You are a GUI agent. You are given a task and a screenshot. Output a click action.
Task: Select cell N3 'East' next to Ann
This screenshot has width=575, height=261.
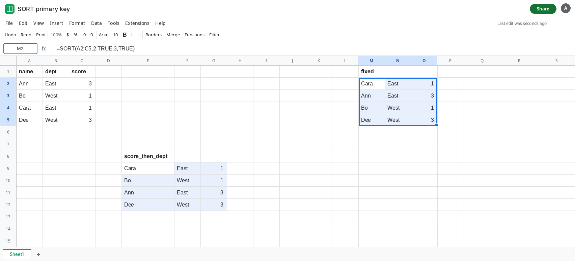pos(398,96)
